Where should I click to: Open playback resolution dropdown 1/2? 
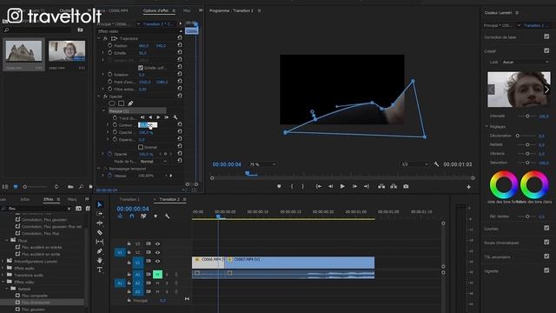tap(415, 164)
